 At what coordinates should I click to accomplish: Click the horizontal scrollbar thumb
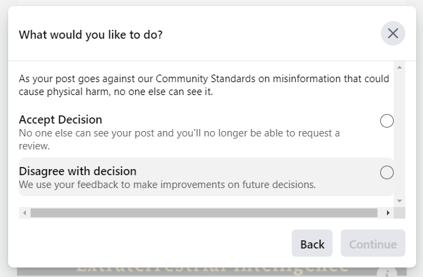click(x=204, y=213)
